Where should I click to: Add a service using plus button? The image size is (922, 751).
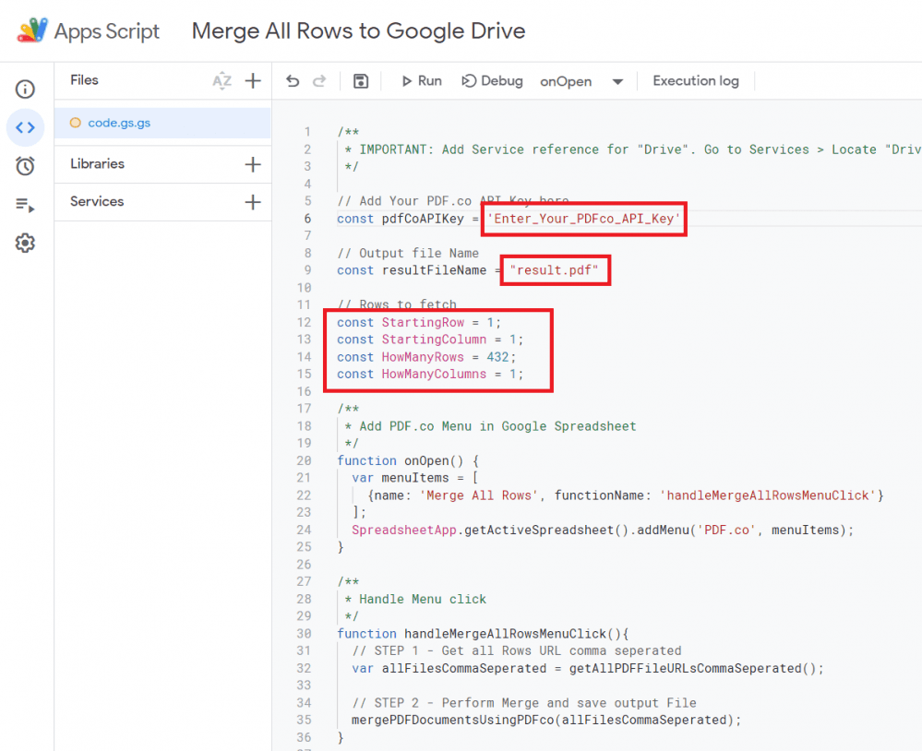(x=253, y=202)
